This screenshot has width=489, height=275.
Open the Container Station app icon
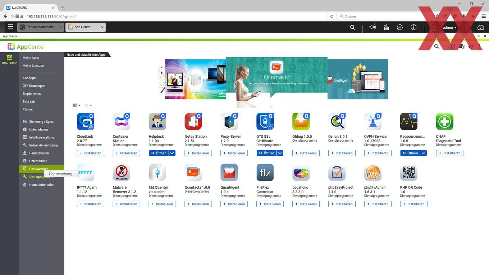pyautogui.click(x=122, y=122)
